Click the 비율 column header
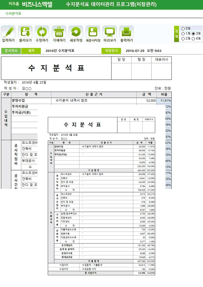The image size is (203, 287). [x=164, y=95]
